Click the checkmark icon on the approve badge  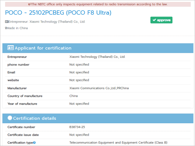pos(154,20)
